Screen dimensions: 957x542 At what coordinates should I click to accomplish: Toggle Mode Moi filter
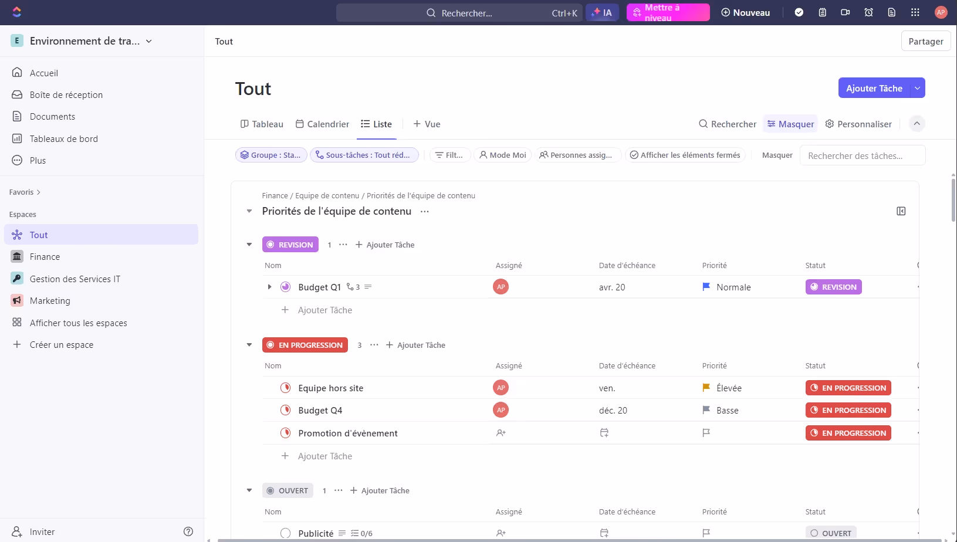pos(502,155)
